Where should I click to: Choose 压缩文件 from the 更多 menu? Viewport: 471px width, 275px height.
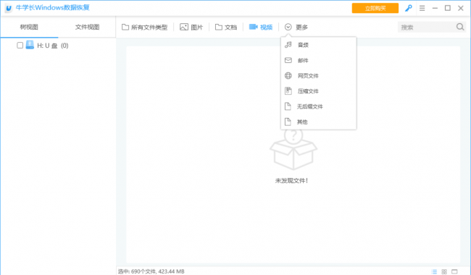tap(318, 91)
